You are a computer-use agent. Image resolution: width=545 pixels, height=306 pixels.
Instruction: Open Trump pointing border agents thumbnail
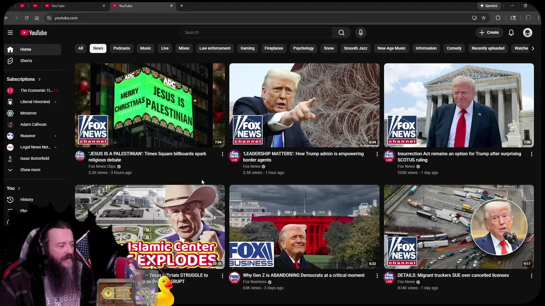click(304, 105)
